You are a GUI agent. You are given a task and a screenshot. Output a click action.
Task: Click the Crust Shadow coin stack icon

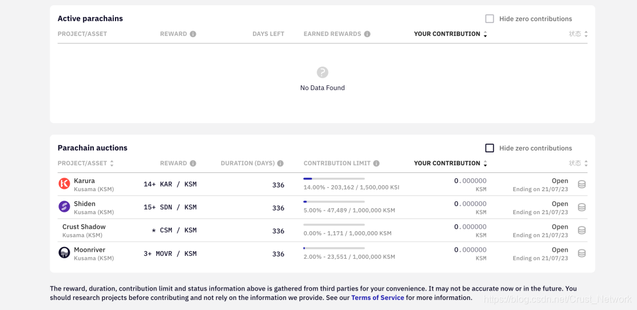point(582,230)
